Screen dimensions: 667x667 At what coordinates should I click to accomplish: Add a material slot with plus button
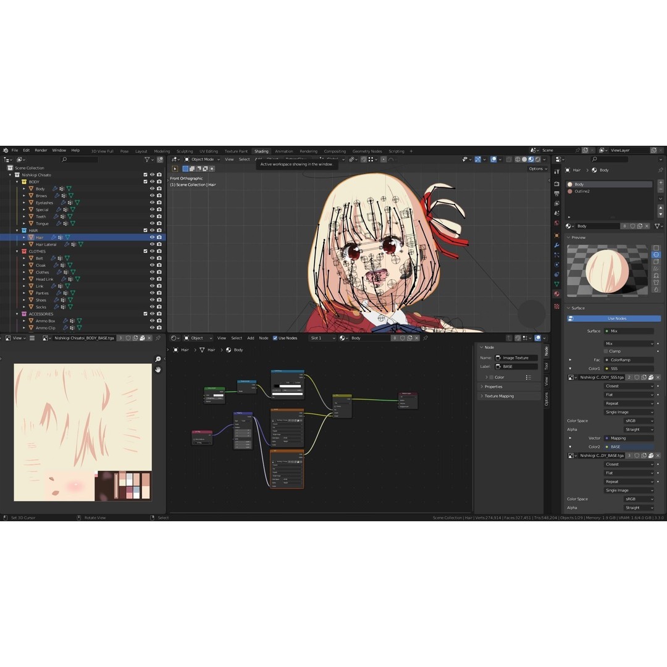[660, 182]
